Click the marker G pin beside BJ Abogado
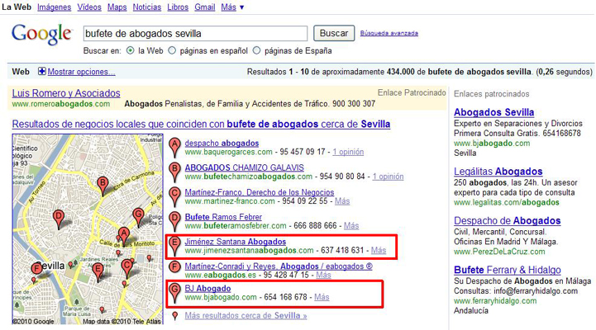596x330 pixels. coord(174,292)
